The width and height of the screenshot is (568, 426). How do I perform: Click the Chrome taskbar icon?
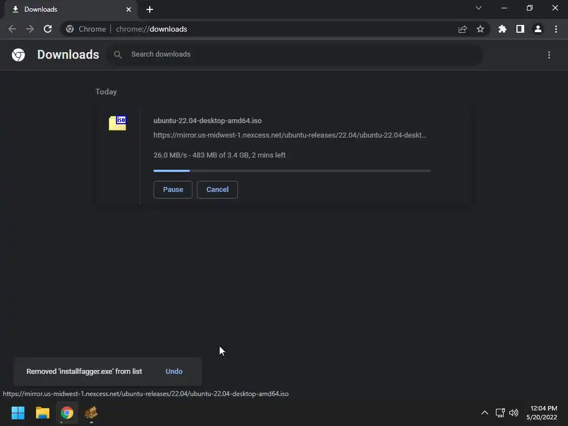click(x=67, y=413)
